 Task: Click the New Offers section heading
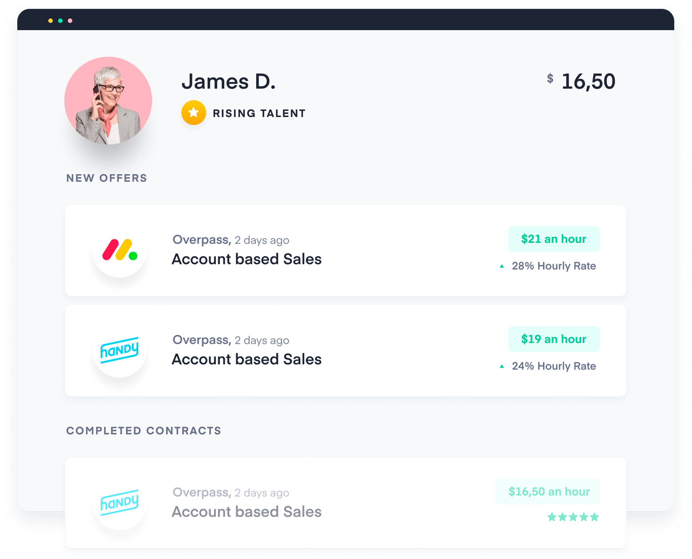[x=106, y=178]
